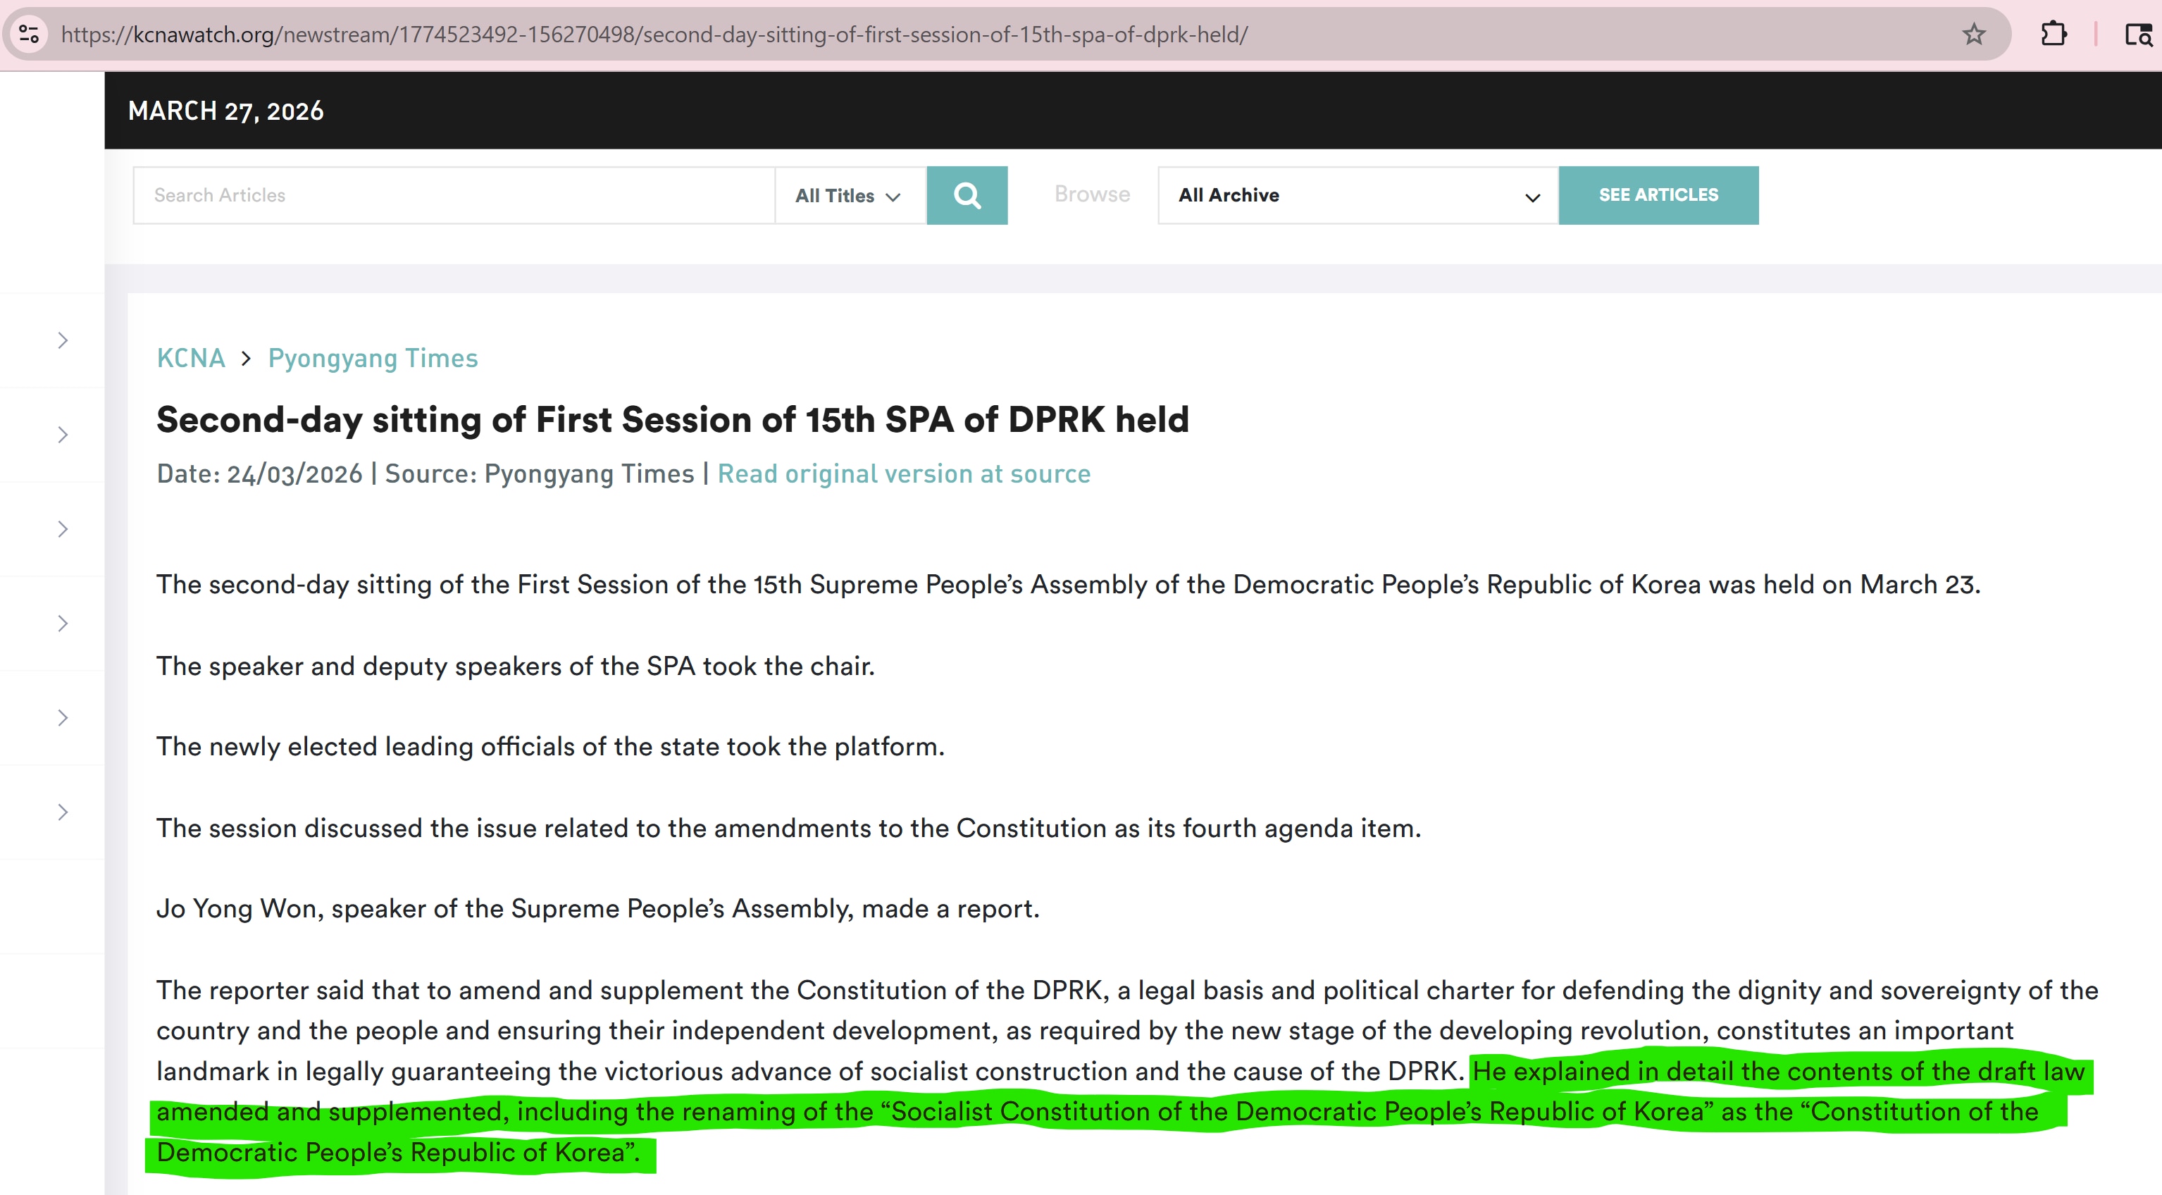This screenshot has width=2162, height=1195.
Task: Open the site information icon in the address bar
Action: point(30,35)
